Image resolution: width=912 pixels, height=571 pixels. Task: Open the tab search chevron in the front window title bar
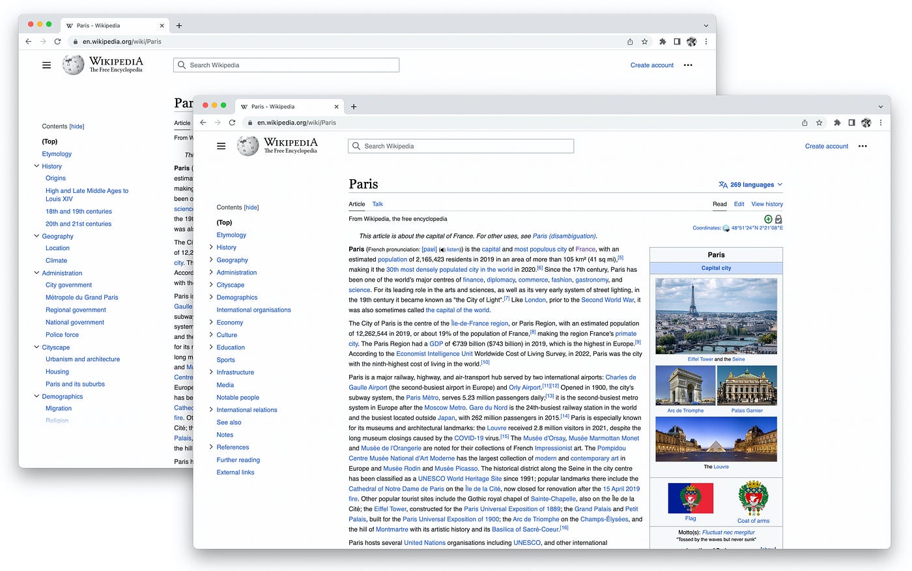pos(880,106)
